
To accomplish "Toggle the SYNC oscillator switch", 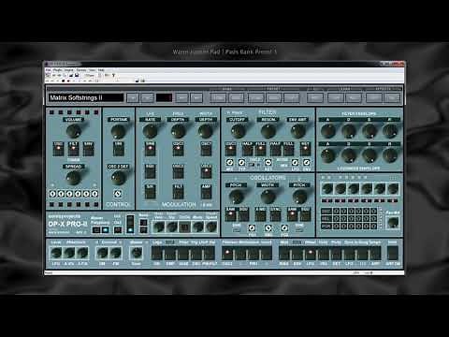I will (x=275, y=214).
